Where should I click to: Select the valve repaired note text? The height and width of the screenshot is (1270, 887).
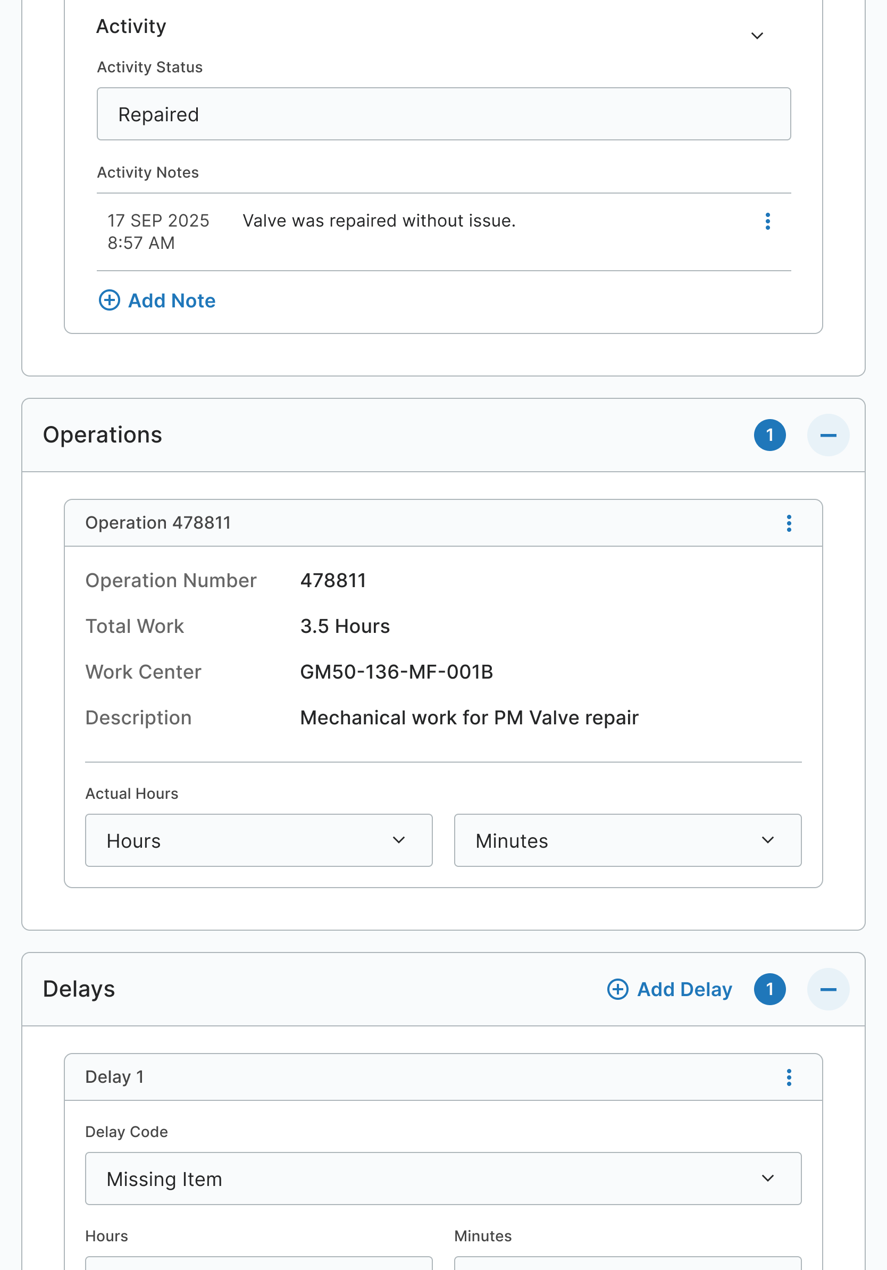coord(379,221)
